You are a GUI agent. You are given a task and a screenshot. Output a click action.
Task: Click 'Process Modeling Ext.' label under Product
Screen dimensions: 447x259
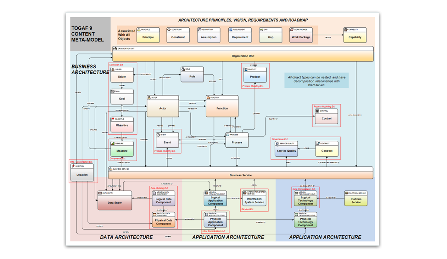point(253,86)
